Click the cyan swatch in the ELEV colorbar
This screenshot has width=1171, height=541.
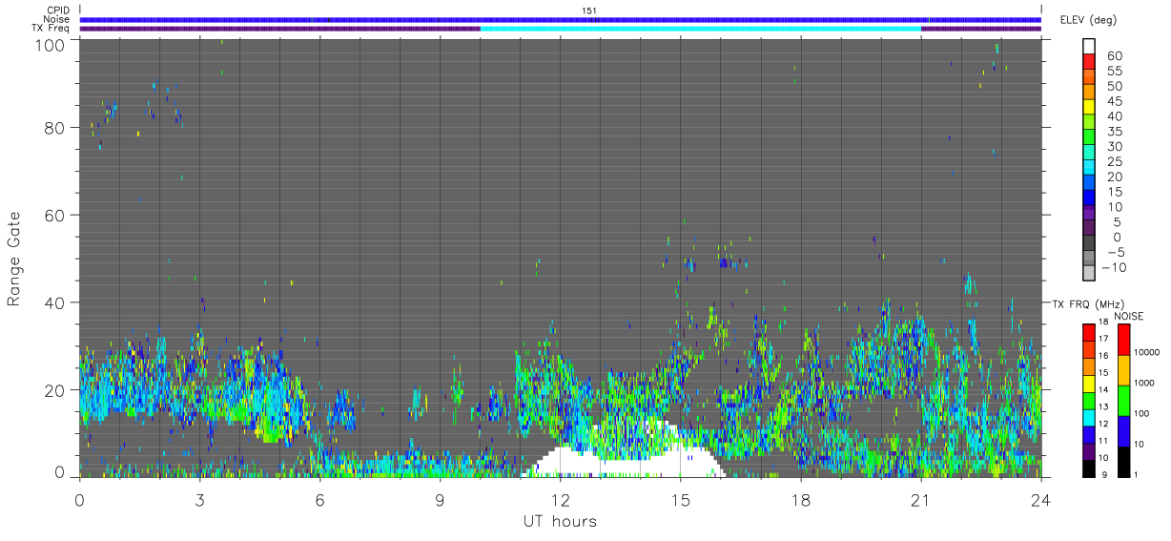pyautogui.click(x=1089, y=169)
